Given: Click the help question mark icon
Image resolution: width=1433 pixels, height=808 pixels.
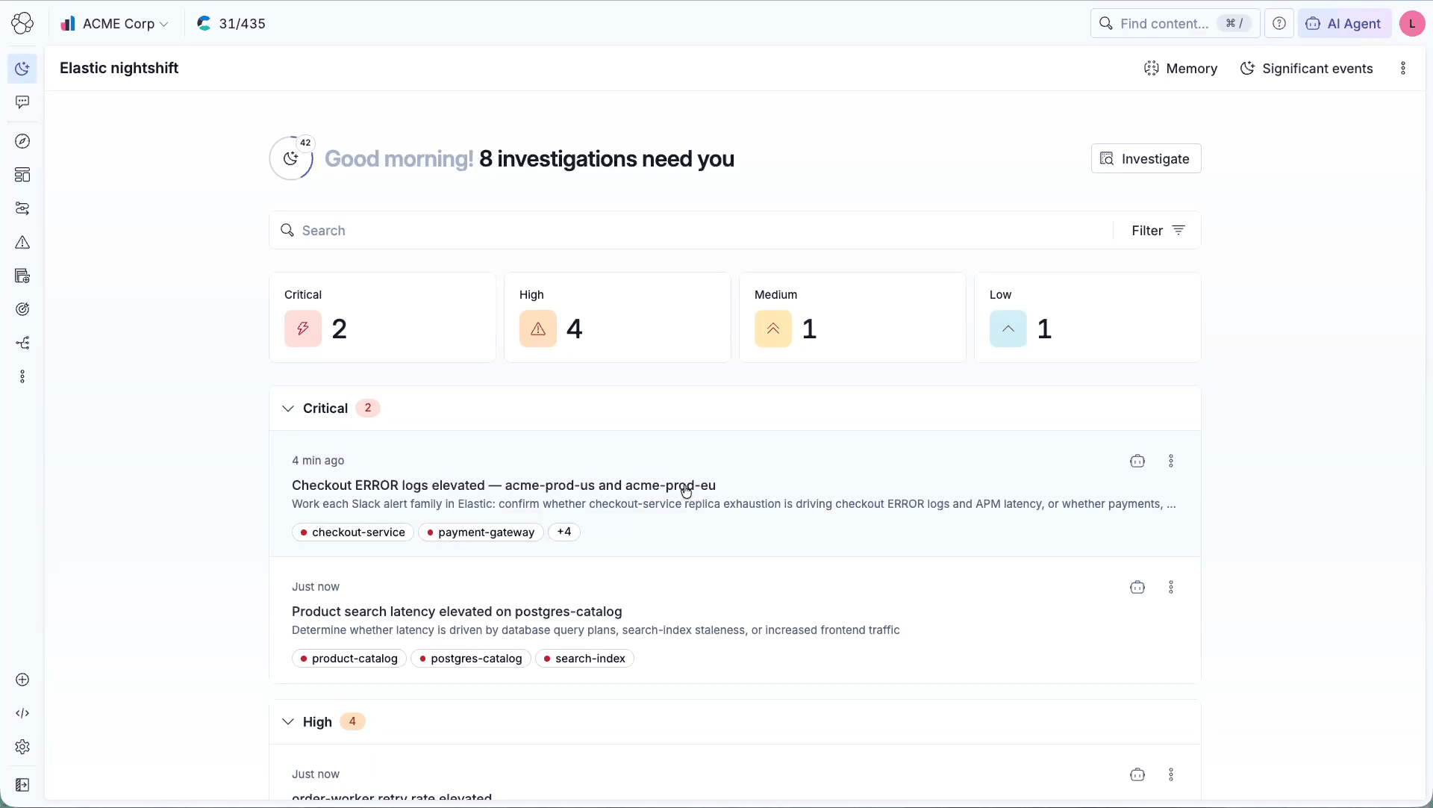Looking at the screenshot, I should click(x=1279, y=23).
